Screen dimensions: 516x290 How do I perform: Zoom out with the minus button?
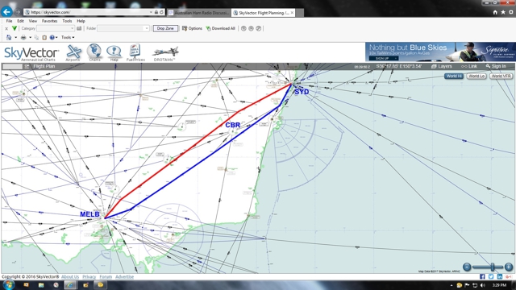pyautogui.click(x=467, y=267)
